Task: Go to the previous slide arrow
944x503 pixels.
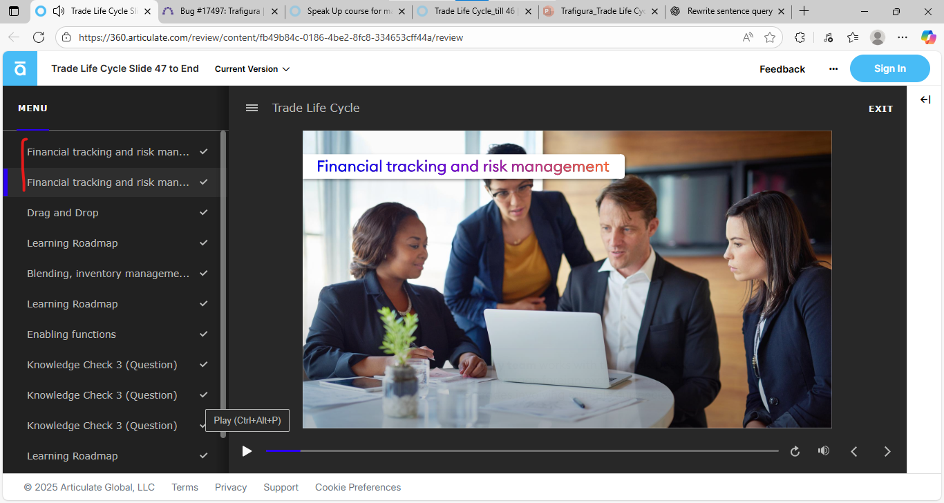Action: tap(854, 451)
